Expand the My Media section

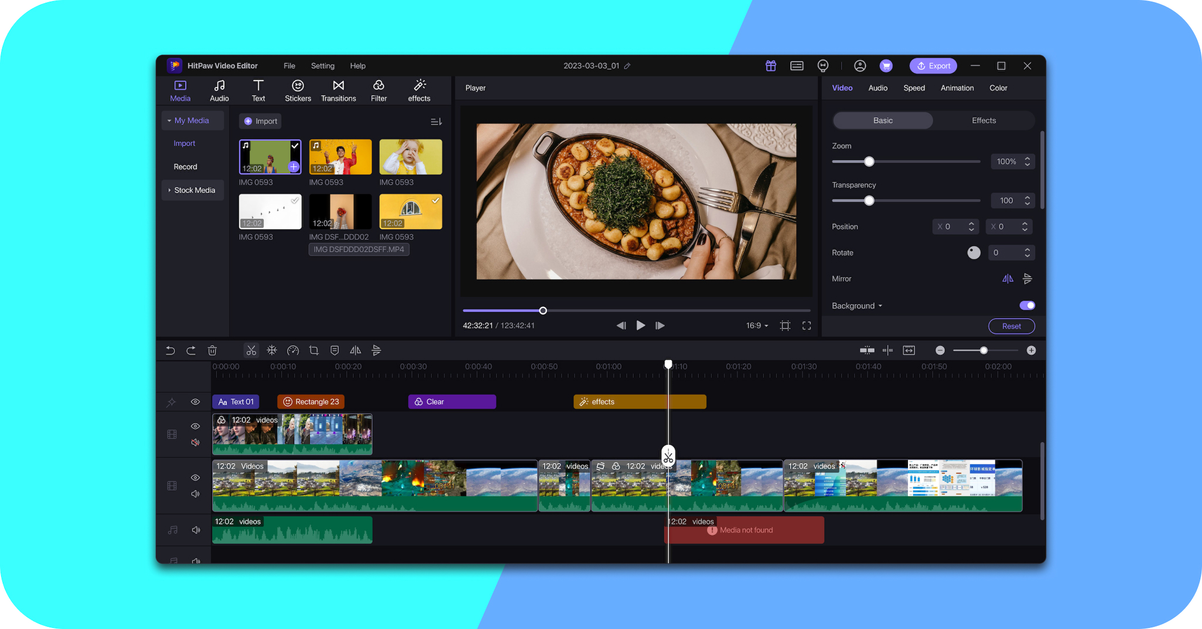pos(193,120)
